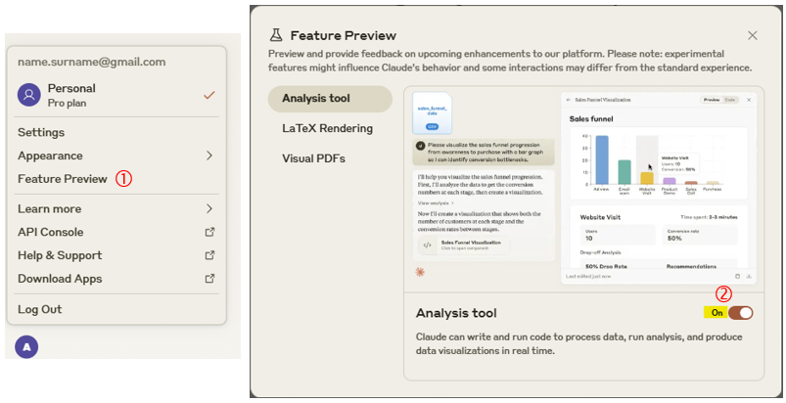
Task: Click the Analysis tool heading text
Action: (456, 313)
